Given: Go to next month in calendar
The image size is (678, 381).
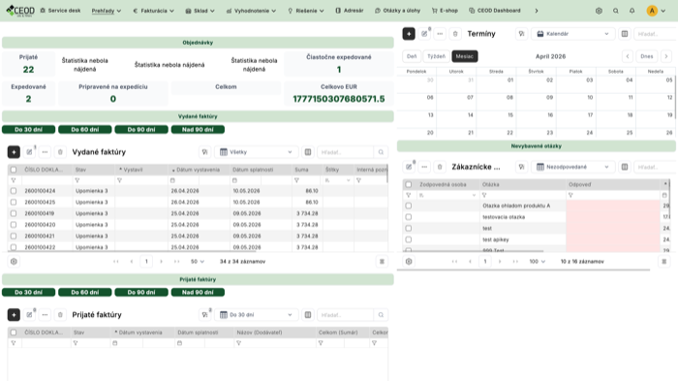Looking at the screenshot, I should (x=666, y=56).
